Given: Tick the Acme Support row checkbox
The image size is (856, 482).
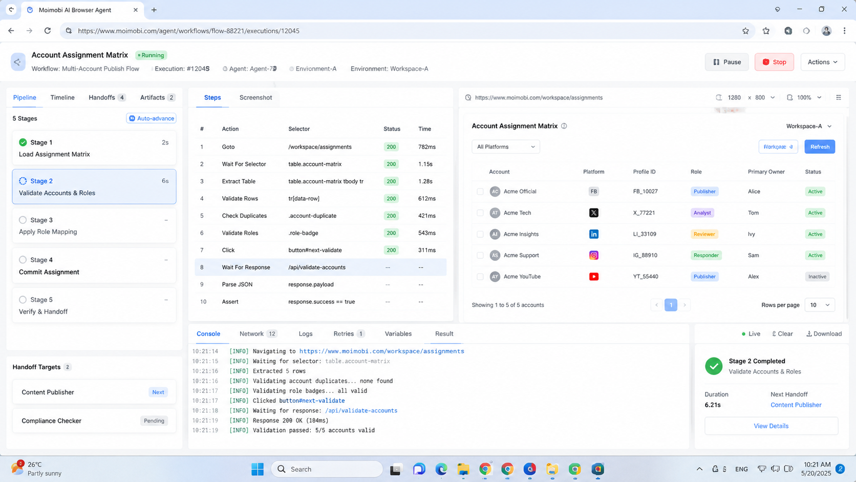Looking at the screenshot, I should coord(480,255).
